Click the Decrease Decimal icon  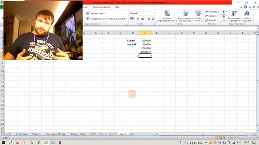coord(153,19)
